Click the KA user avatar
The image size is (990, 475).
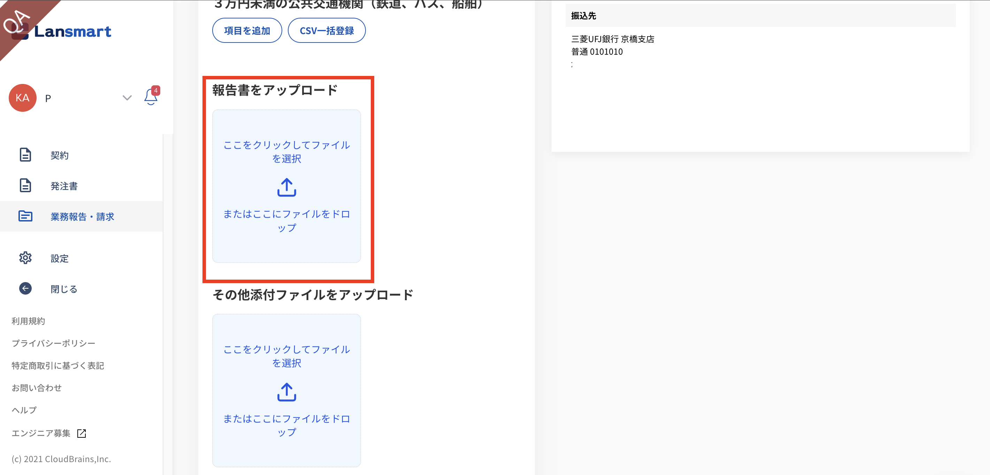[x=22, y=98]
